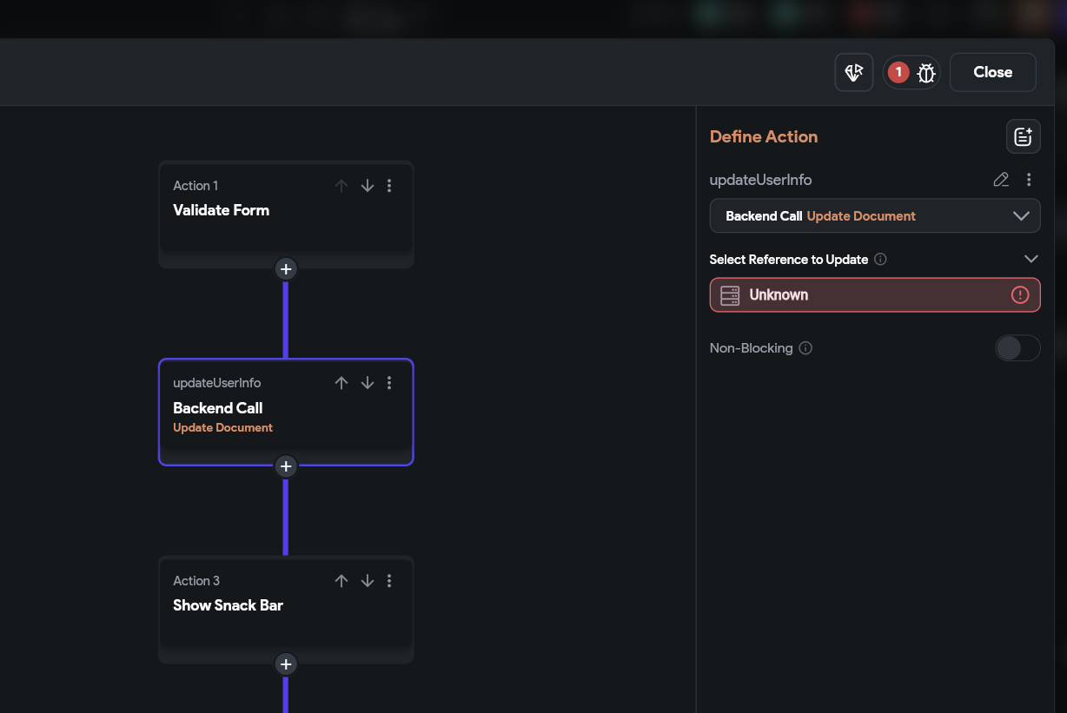This screenshot has width=1067, height=713.
Task: Open updateUserInfo panel options menu
Action: click(1029, 180)
